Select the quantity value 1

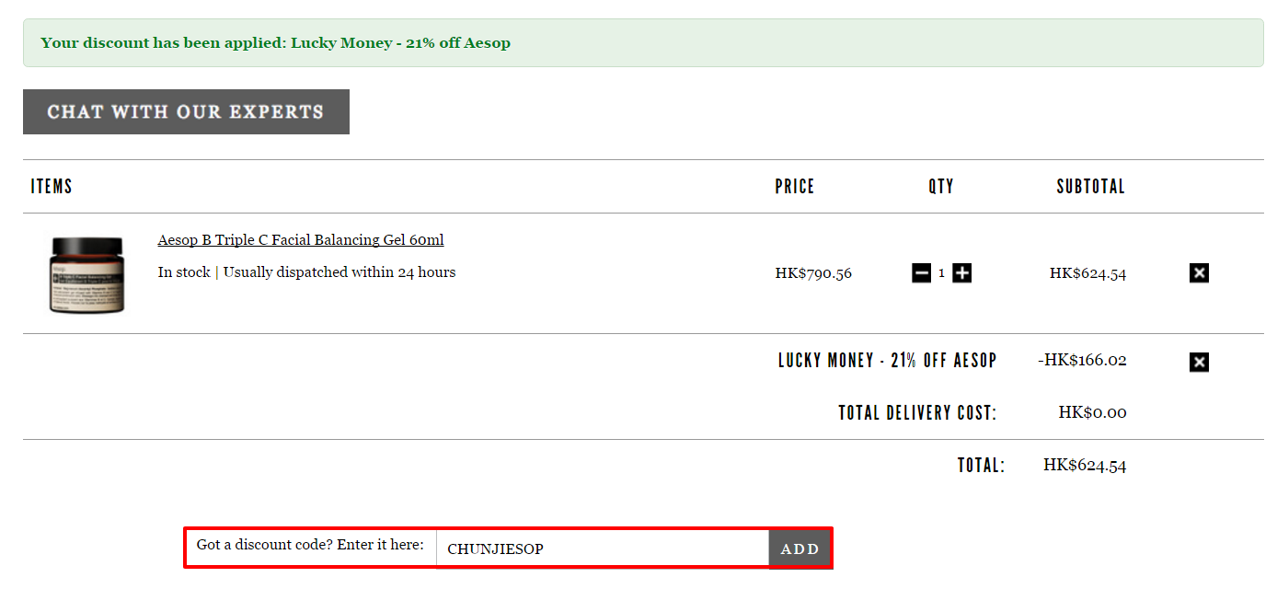coord(941,273)
